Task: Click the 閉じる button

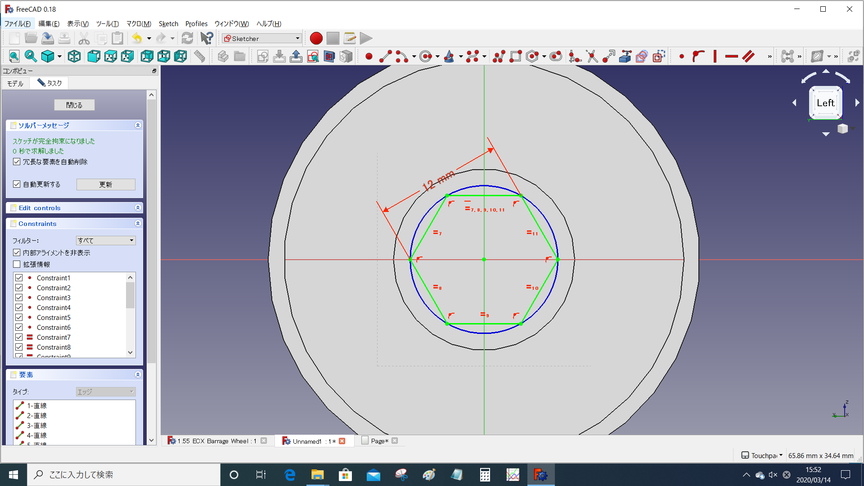Action: click(74, 105)
